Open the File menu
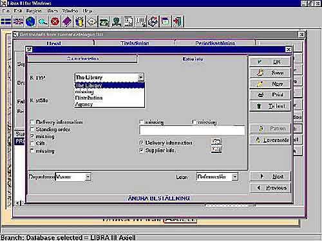322x241 pixels. 6,11
